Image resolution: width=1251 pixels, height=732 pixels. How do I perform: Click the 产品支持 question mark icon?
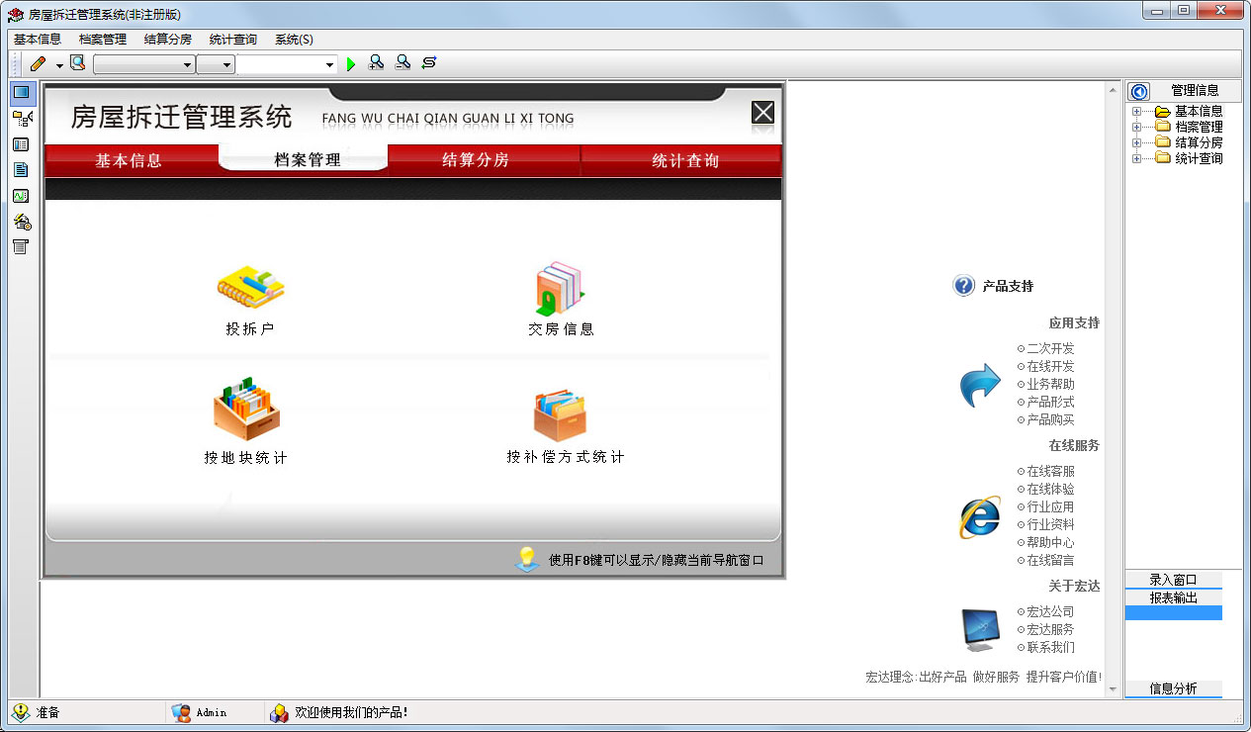963,286
